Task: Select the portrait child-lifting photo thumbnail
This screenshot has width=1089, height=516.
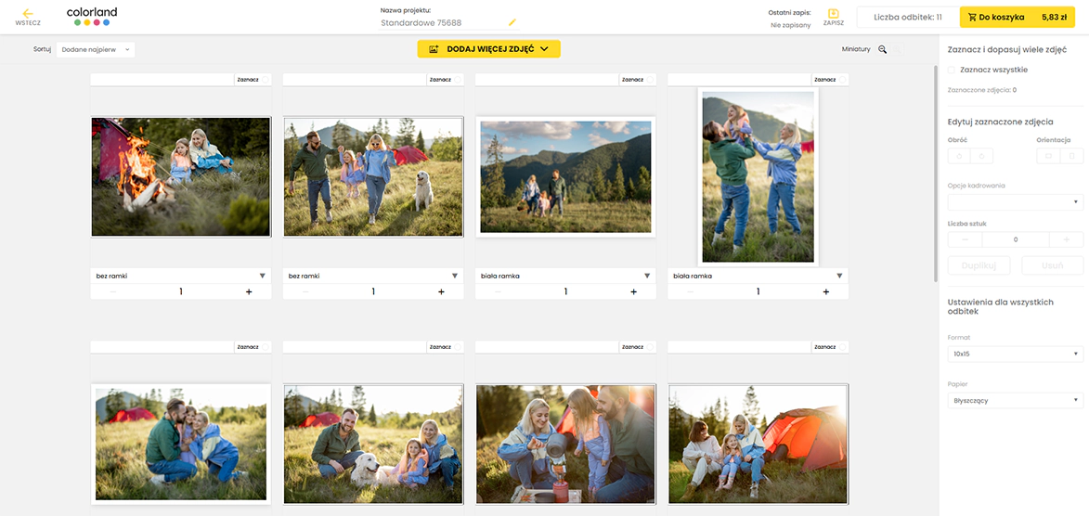Action: coord(758,177)
